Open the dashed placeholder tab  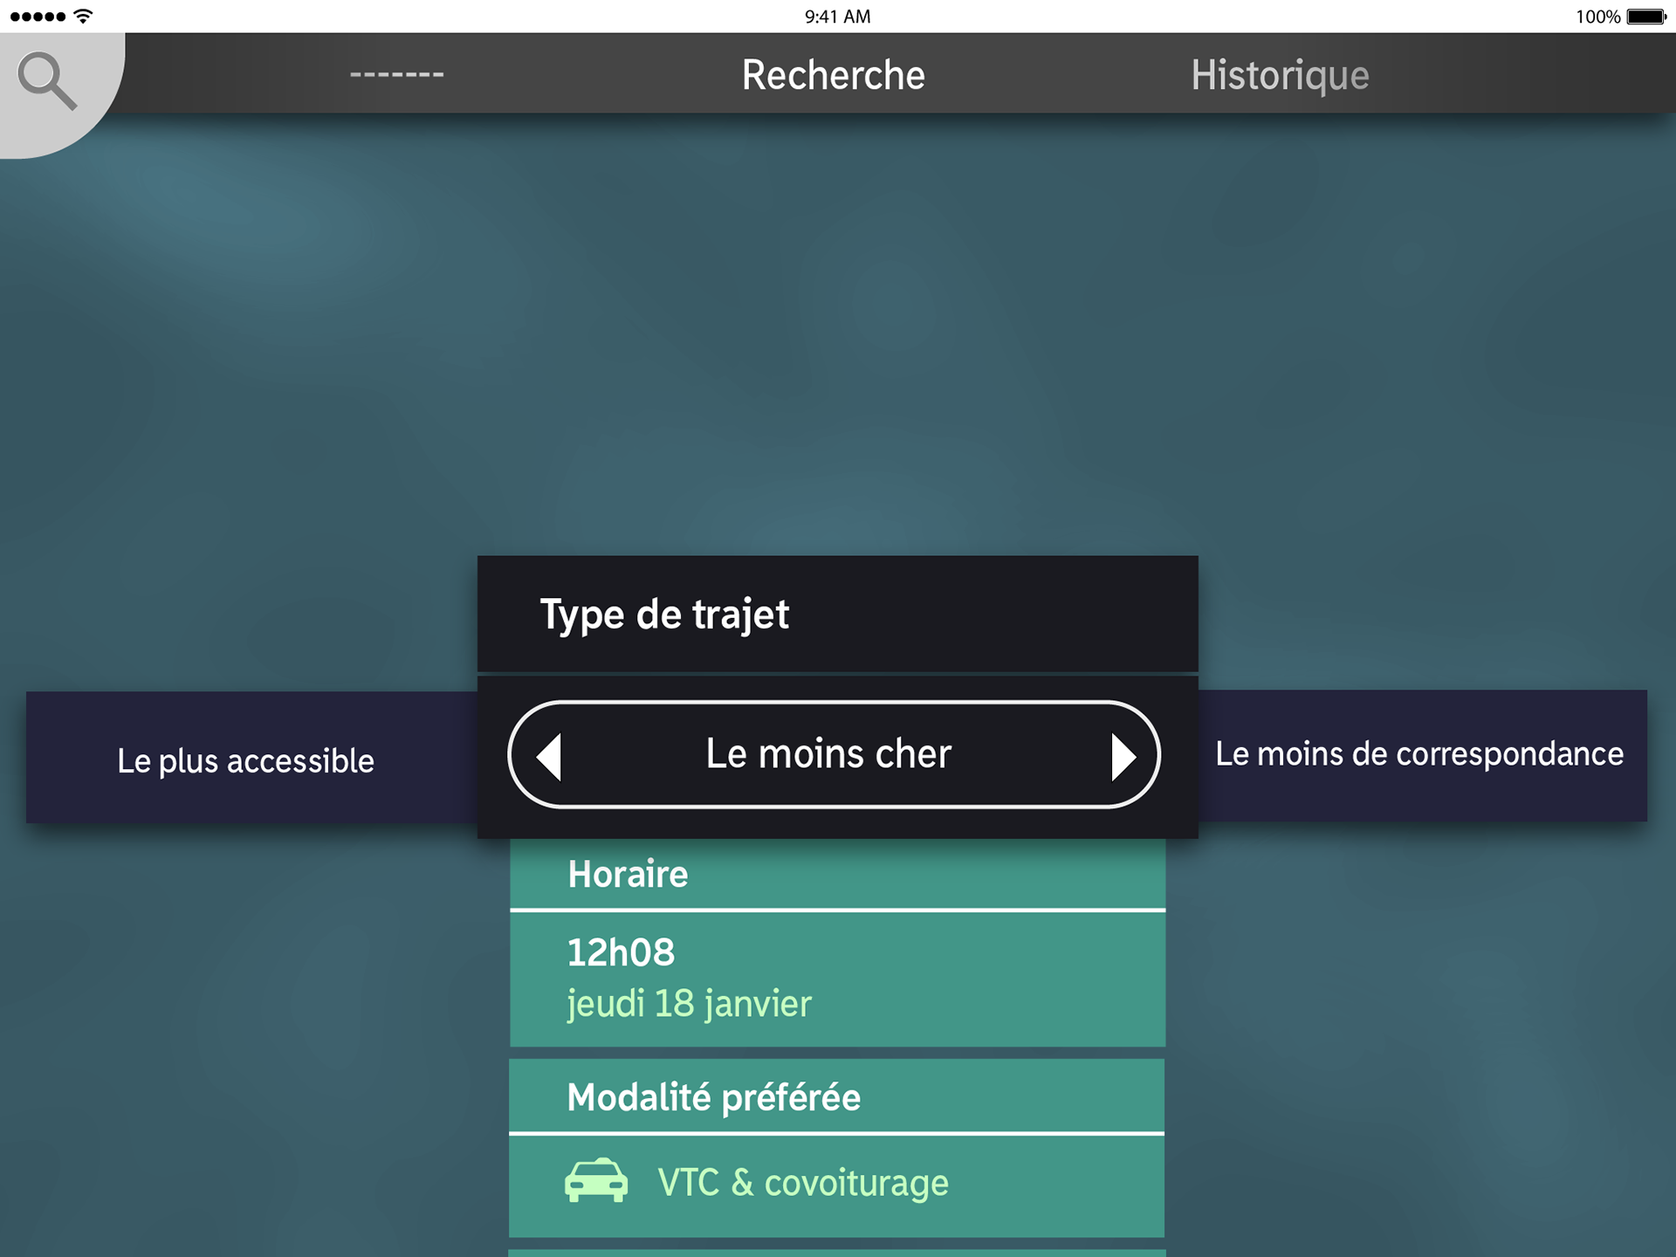tap(397, 75)
